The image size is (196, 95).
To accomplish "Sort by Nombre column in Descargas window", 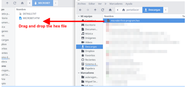I will pyautogui.click(x=109, y=16).
